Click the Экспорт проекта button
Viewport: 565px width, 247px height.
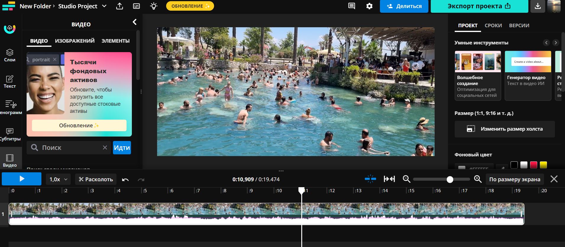[x=479, y=6]
